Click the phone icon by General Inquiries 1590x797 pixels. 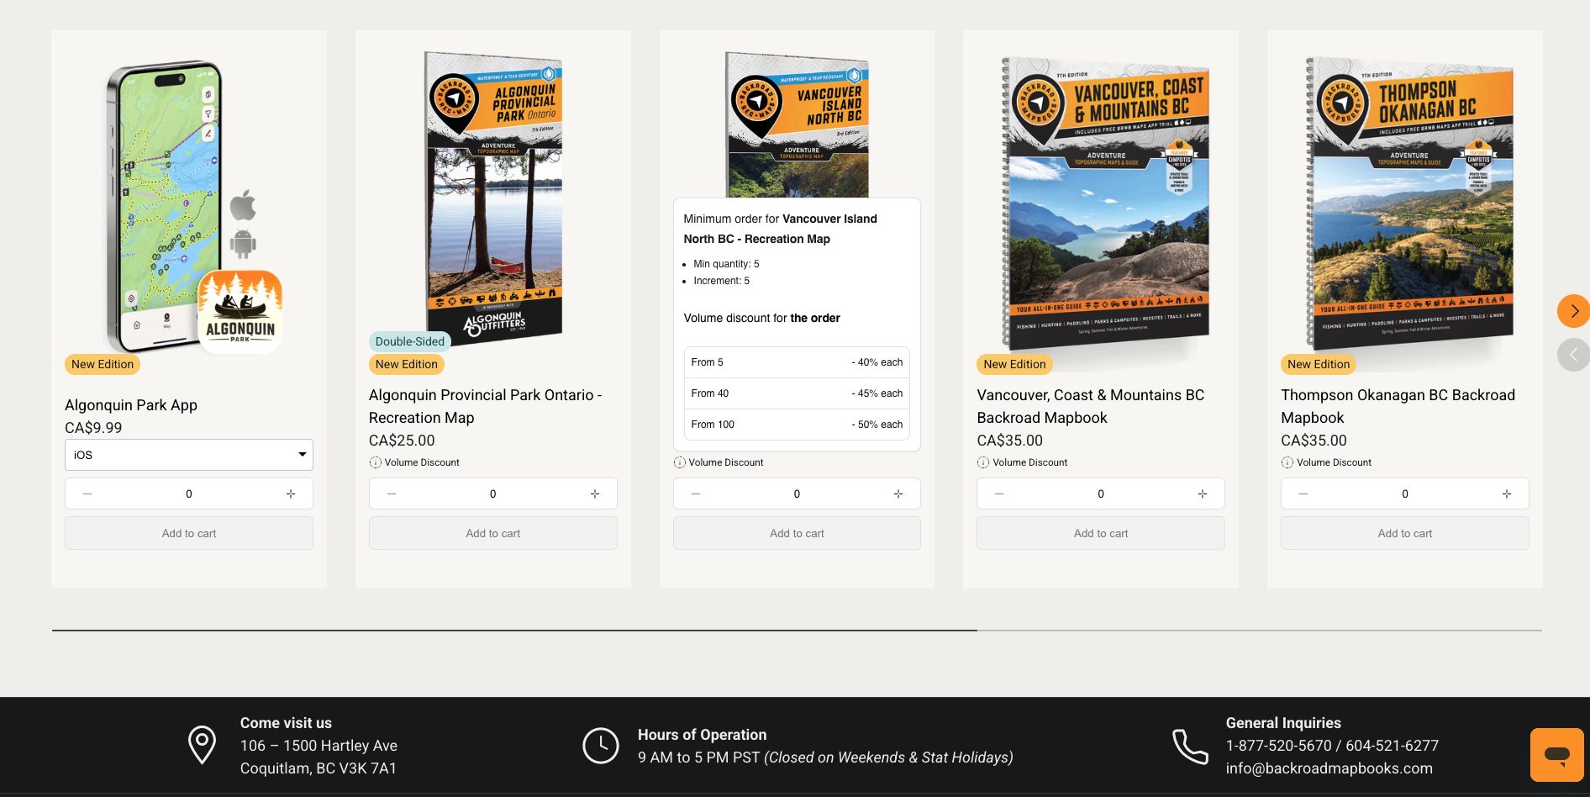pyautogui.click(x=1190, y=746)
